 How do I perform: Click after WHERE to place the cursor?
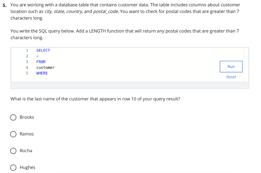tap(50, 73)
